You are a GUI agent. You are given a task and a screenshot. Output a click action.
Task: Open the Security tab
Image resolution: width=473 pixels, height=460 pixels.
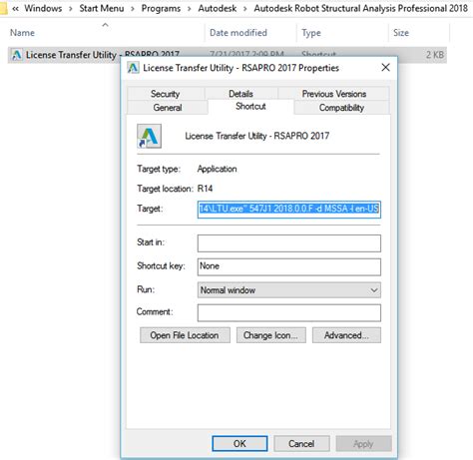coord(166,94)
